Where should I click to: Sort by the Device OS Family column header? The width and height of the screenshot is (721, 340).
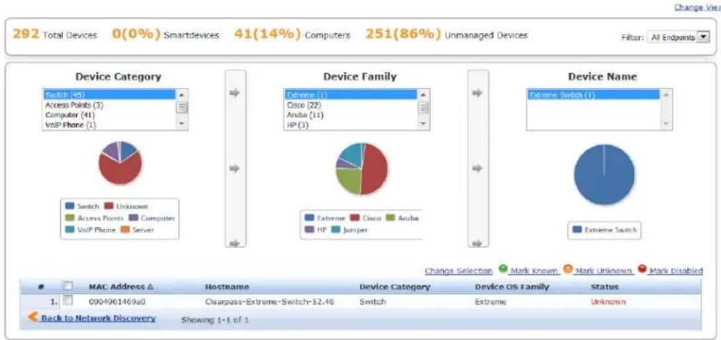click(x=512, y=287)
